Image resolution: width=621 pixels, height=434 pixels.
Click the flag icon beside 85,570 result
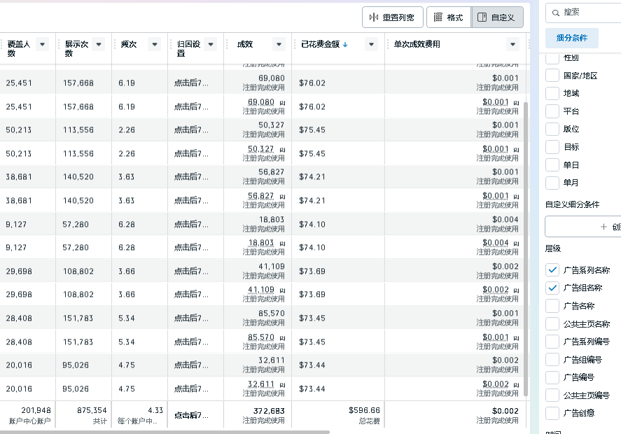[282, 337]
